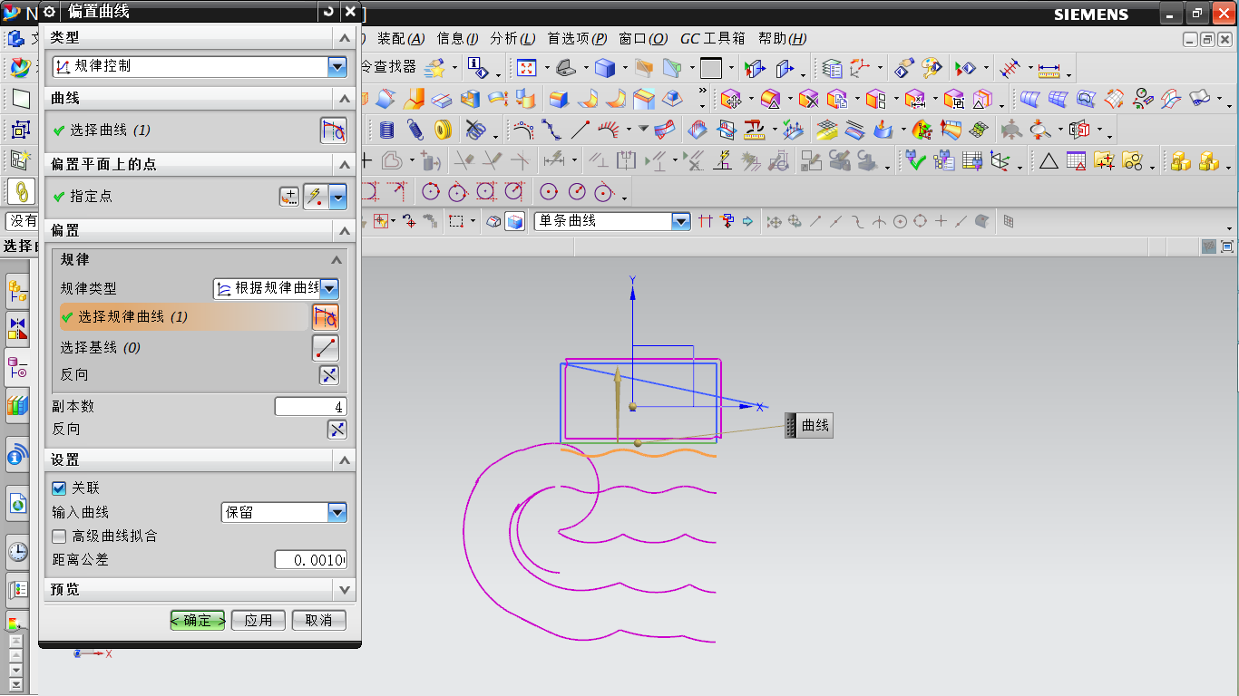Click the shaded cube rendering style icon
Viewport: 1239px width, 696px height.
605,68
